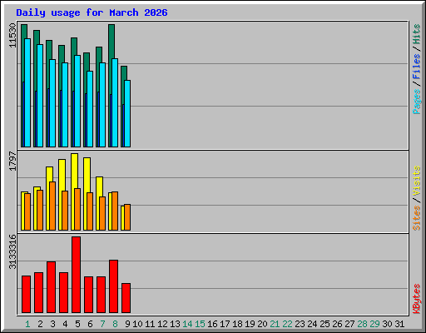Click the chart title 'Daily usage for March 2026'
This screenshot has height=333, width=426.
tap(92, 12)
